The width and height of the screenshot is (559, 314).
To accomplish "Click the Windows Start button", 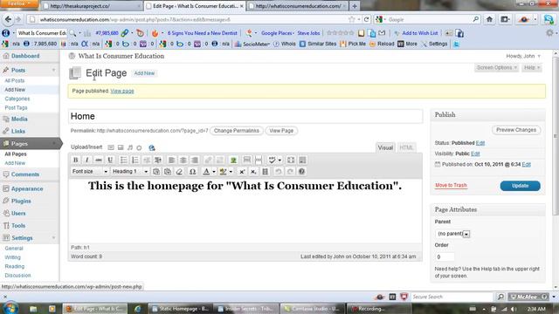I will pyautogui.click(x=10, y=308).
